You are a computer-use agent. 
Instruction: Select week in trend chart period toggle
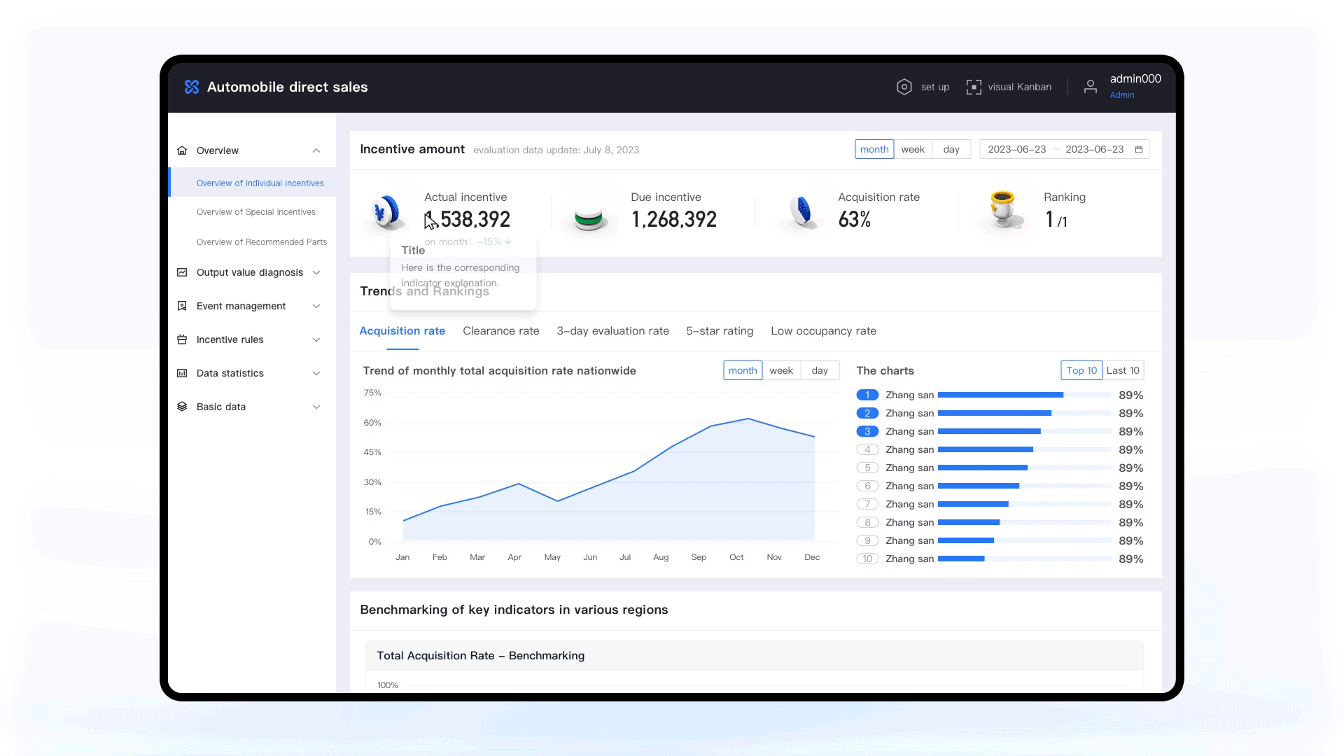(x=781, y=370)
